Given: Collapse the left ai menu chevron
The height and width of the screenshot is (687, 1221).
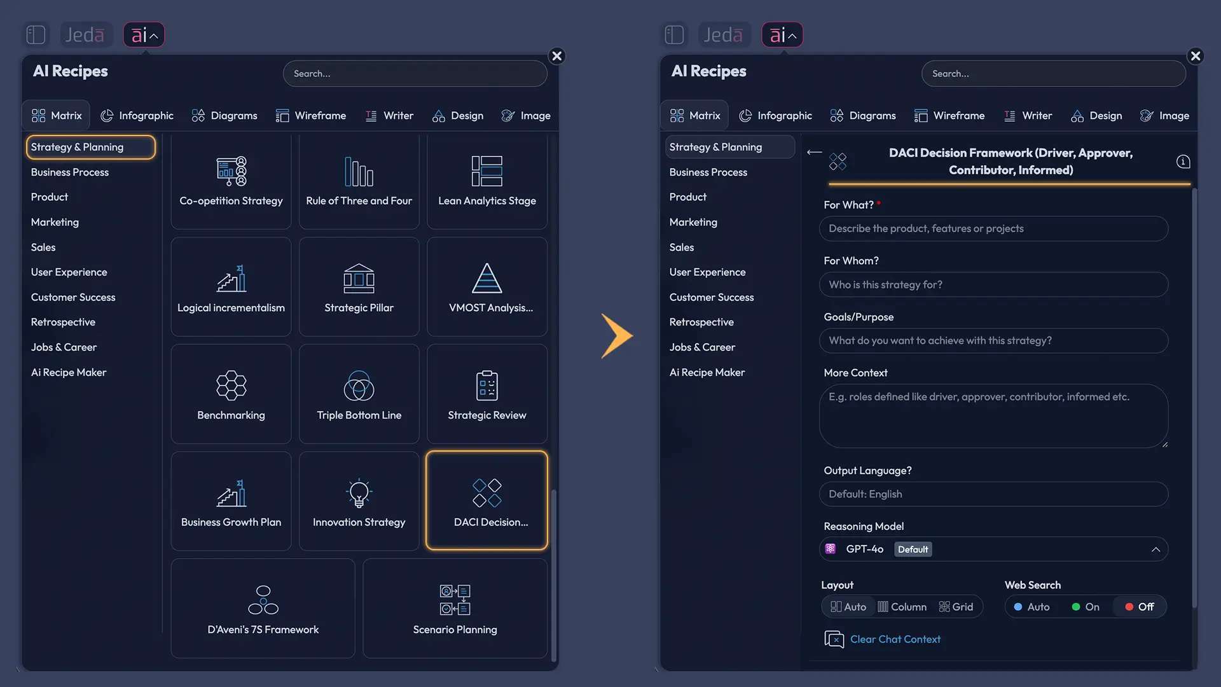Looking at the screenshot, I should (x=154, y=36).
